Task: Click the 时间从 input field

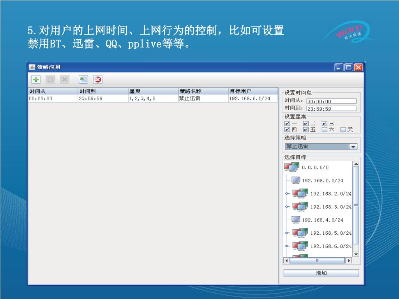Action: [331, 101]
